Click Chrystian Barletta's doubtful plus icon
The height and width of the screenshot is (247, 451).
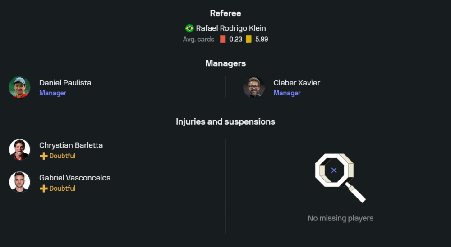pos(44,156)
